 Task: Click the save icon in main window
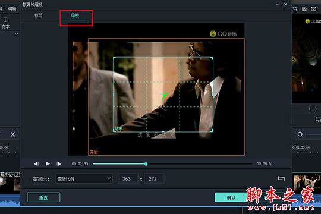[304, 9]
